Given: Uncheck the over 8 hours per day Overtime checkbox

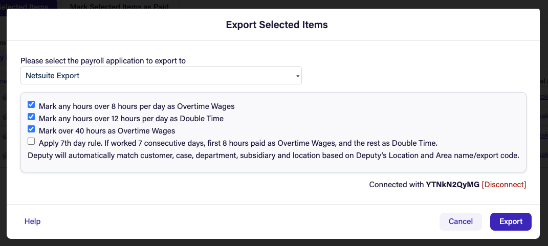Looking at the screenshot, I should pos(31,104).
